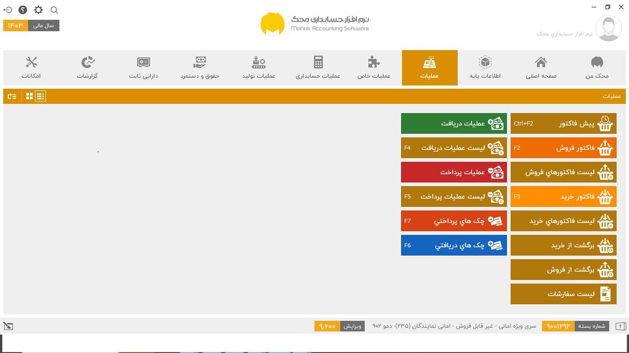
Task: Switch to list view icon
Action: click(41, 96)
